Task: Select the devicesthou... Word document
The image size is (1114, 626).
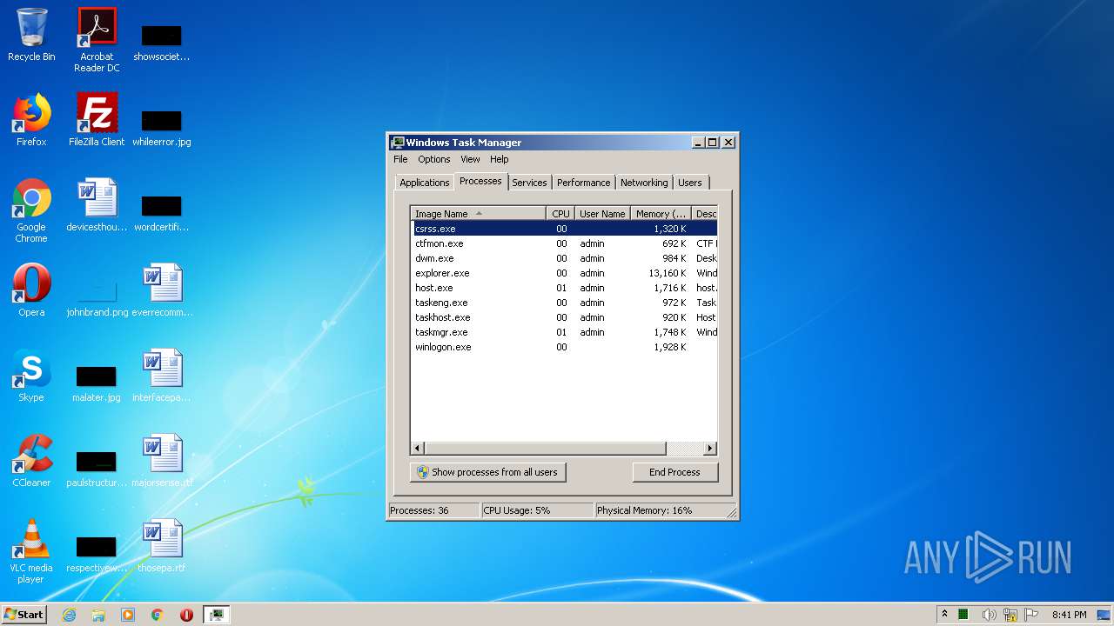Action: 97,205
